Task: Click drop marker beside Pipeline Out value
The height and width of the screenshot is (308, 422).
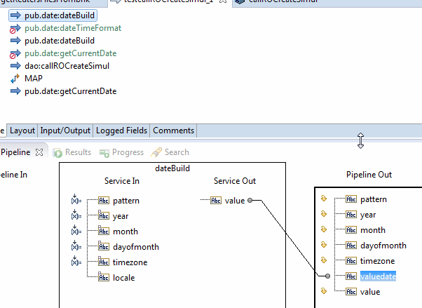Action: point(324,291)
